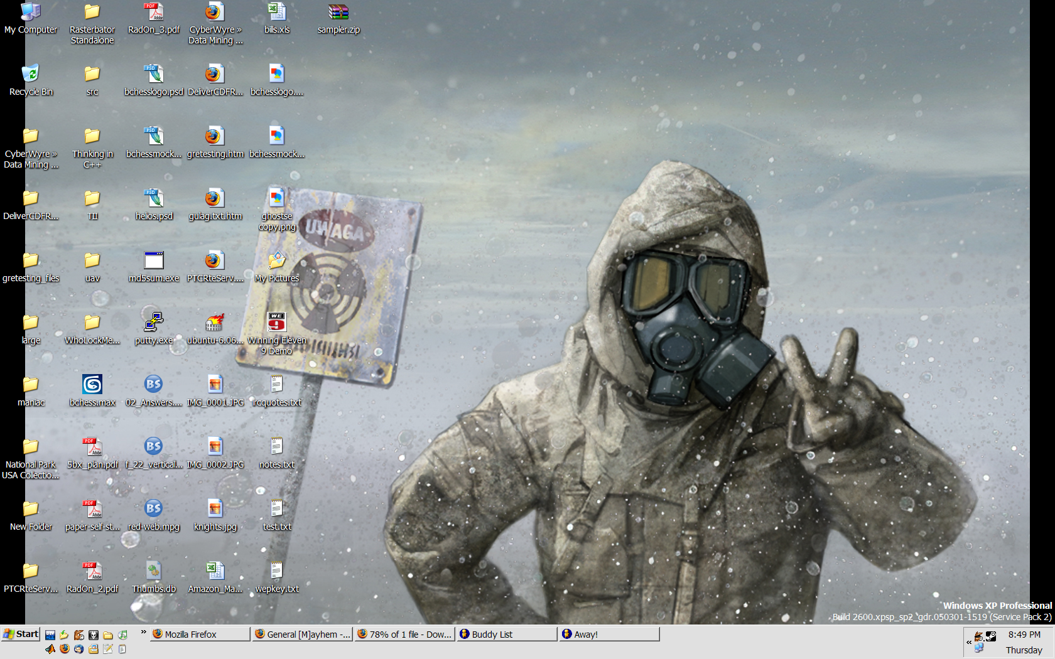1055x659 pixels.
Task: Select the 02_Answers BS media file
Action: (x=154, y=391)
